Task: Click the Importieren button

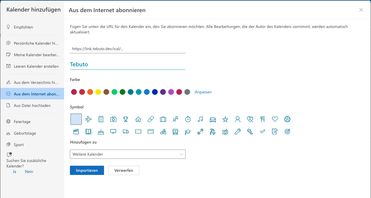Action: pos(87,170)
